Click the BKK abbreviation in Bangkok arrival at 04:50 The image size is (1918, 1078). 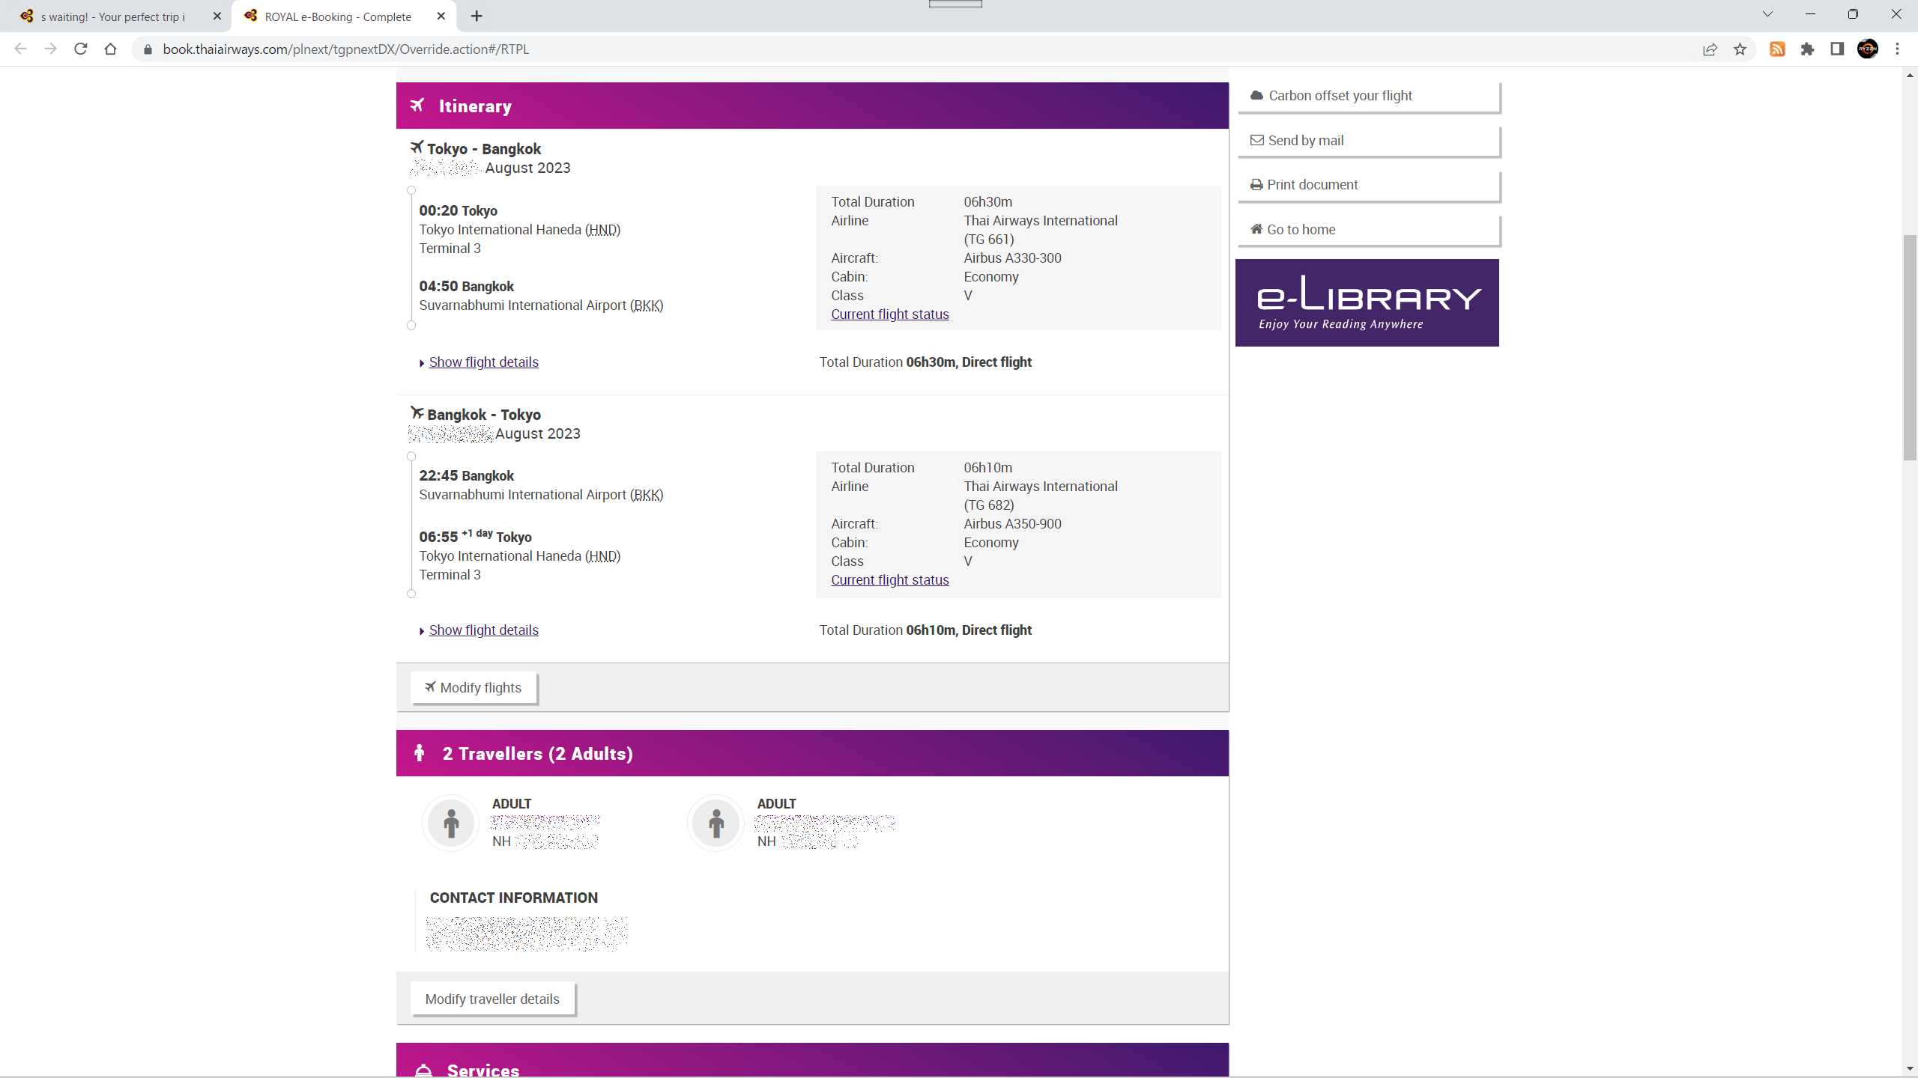click(x=647, y=305)
